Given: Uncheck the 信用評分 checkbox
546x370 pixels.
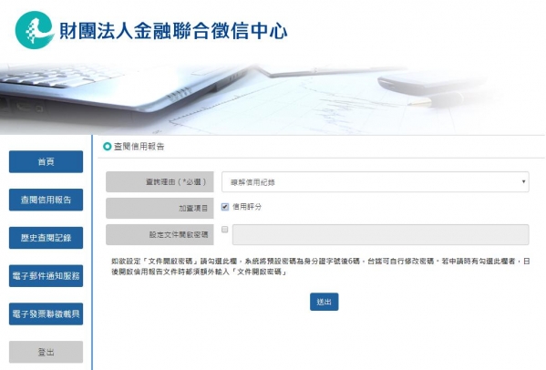Looking at the screenshot, I should point(225,207).
